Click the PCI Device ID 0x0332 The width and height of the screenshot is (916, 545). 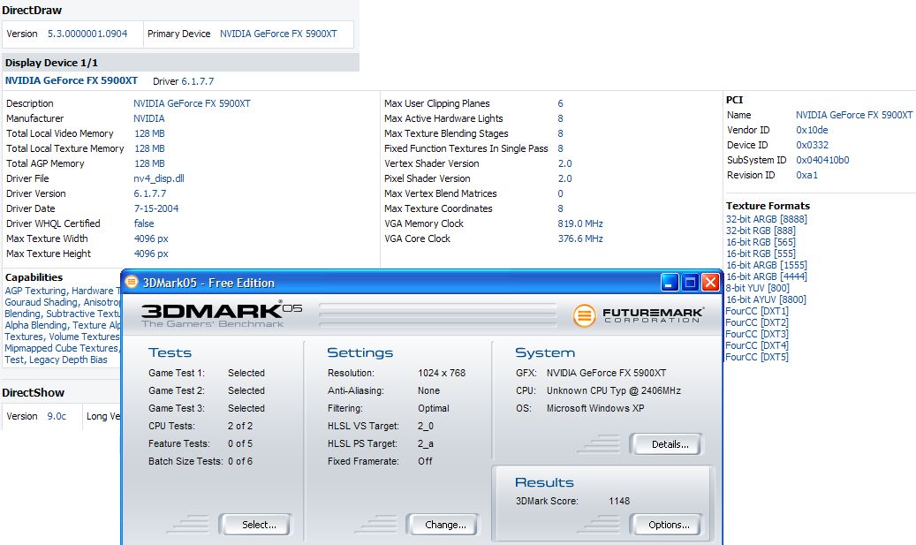[x=812, y=145]
